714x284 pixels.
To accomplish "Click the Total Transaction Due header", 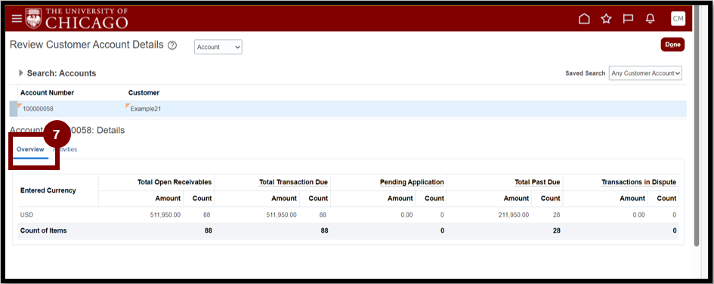I will tap(293, 182).
